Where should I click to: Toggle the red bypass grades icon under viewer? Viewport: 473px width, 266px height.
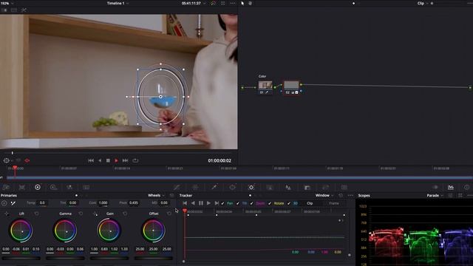click(27, 160)
